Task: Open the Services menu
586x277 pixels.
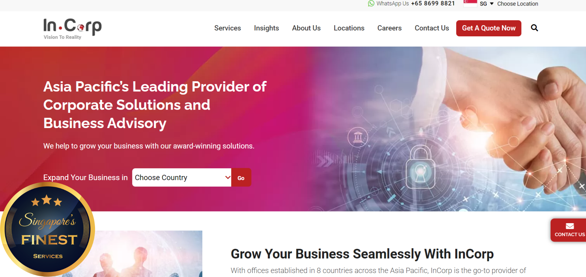Action: (228, 28)
